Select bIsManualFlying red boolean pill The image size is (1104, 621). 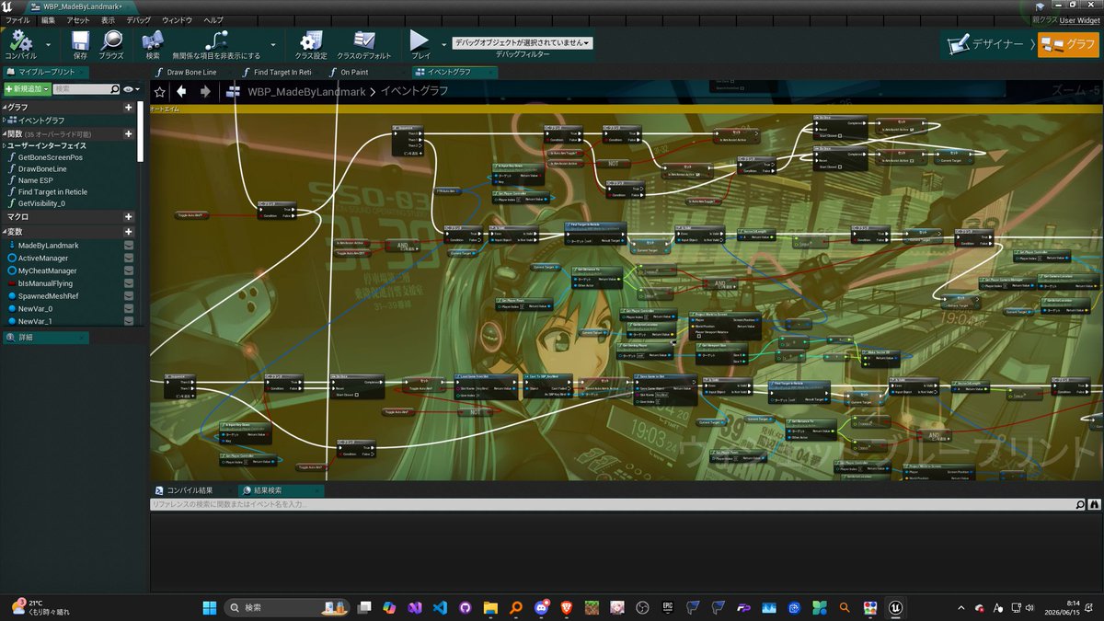coord(11,283)
